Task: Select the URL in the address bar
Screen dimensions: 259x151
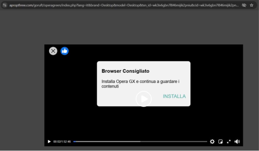Action: 124,5
